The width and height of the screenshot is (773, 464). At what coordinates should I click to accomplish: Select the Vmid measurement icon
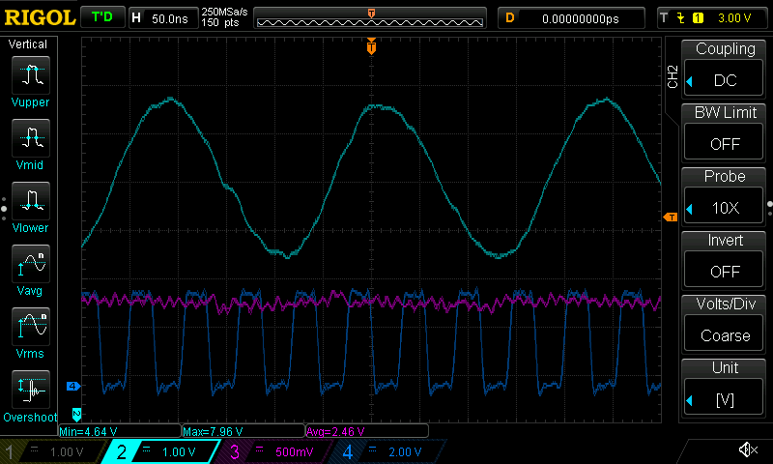[31, 140]
